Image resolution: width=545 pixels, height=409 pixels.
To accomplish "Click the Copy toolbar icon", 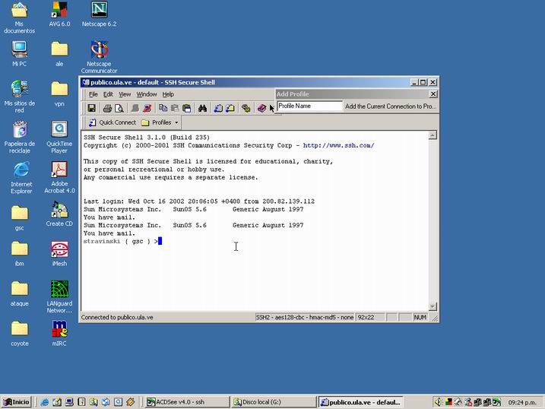I will [163, 108].
